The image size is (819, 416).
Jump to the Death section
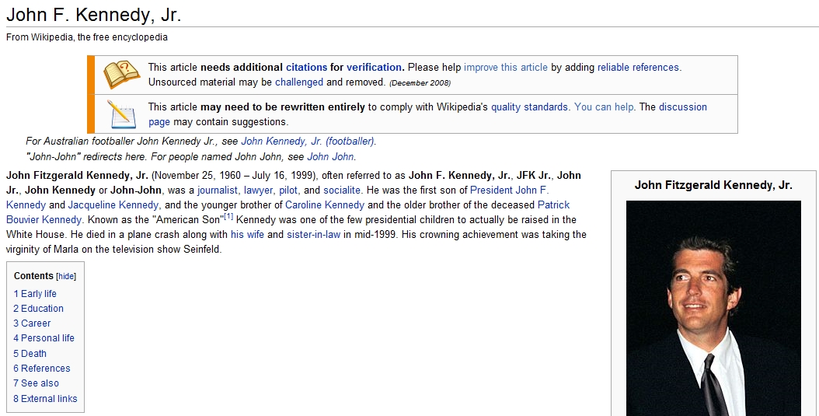click(30, 354)
